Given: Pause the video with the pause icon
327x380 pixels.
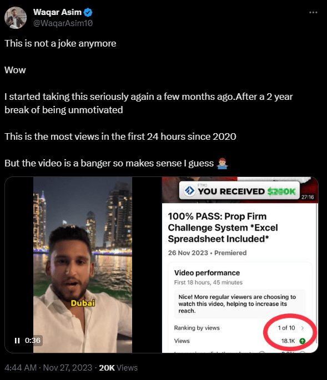Looking at the screenshot, I should (17, 341).
